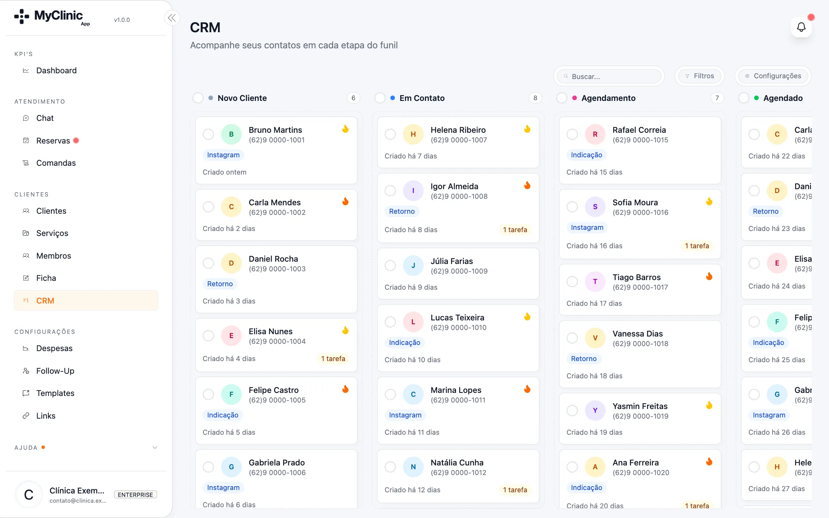The height and width of the screenshot is (518, 829).
Task: Click the flame icon on Igor Almeida card
Action: click(x=527, y=185)
